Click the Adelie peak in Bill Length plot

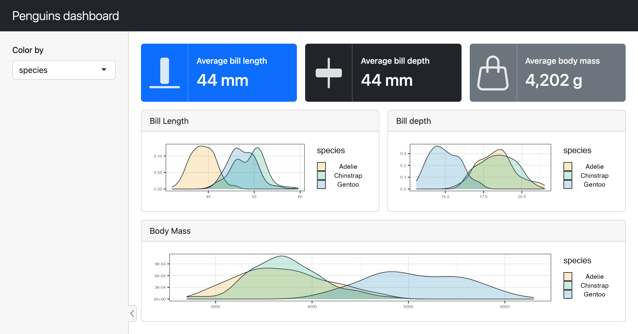[201, 148]
